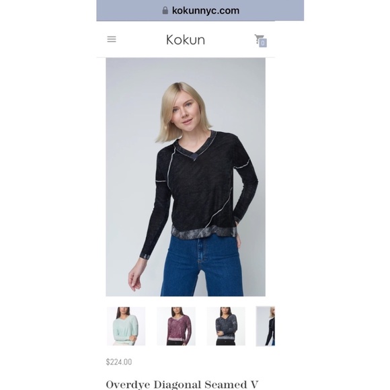This screenshot has width=390, height=390.
Task: Open the shopping cart icon
Action: (x=259, y=39)
